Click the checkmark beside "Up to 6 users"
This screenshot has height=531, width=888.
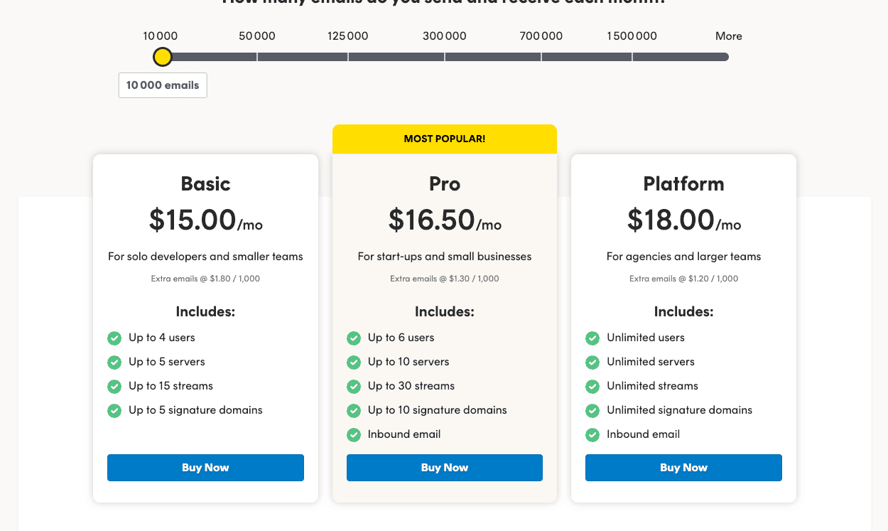pos(354,338)
